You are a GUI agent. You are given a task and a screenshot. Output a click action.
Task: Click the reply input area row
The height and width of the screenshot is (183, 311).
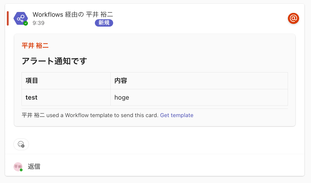pos(155,167)
